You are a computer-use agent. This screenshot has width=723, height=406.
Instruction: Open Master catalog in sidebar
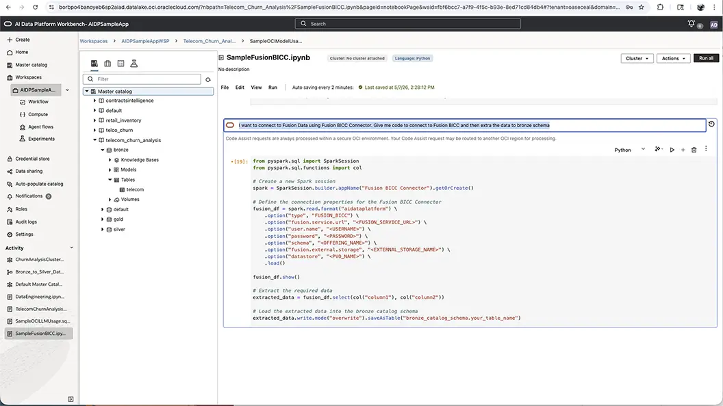(x=27, y=65)
